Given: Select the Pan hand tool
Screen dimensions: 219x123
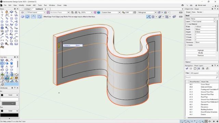Looking at the screenshot, I should tap(7, 12).
